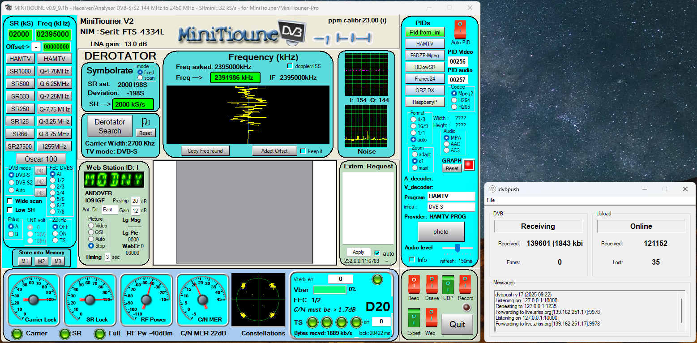Screen dimensions: 697x343
Task: Open the File menu in dvbpush
Action: pyautogui.click(x=491, y=200)
